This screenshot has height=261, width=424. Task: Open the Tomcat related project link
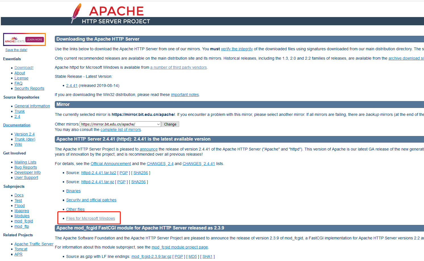(21, 249)
